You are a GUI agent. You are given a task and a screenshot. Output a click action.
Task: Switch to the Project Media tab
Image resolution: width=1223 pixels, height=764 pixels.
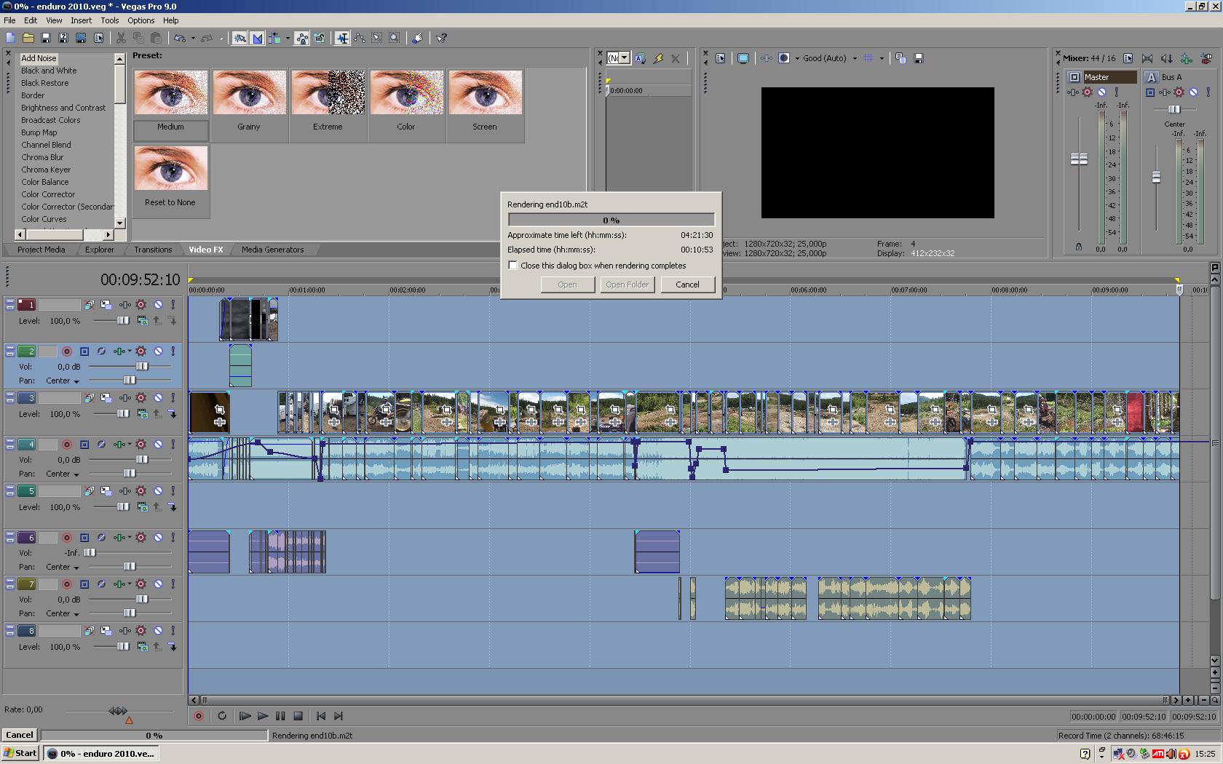(x=41, y=250)
